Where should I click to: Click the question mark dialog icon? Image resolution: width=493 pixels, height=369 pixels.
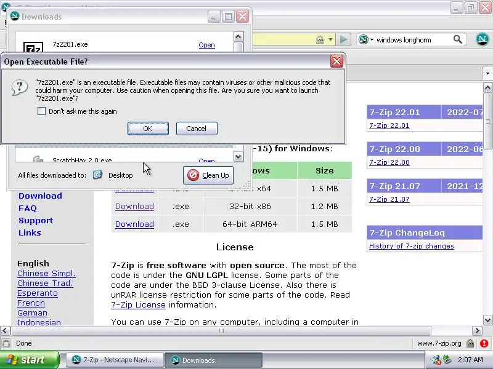(x=20, y=87)
